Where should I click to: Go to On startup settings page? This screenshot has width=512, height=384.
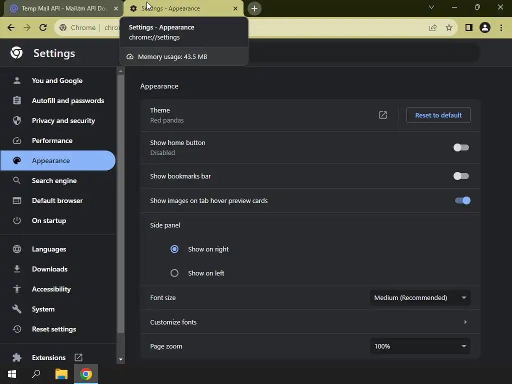58,220
